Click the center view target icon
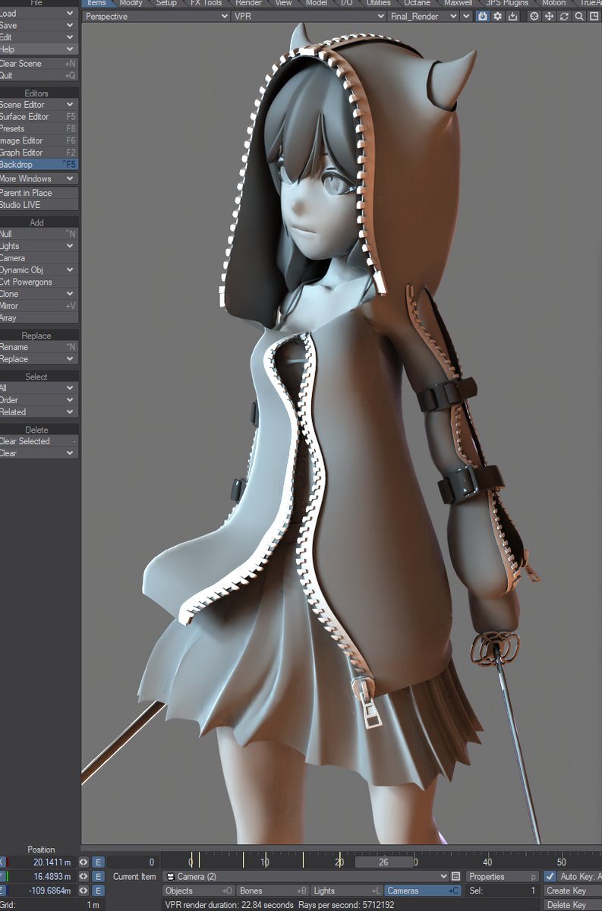602x911 pixels. 534,16
